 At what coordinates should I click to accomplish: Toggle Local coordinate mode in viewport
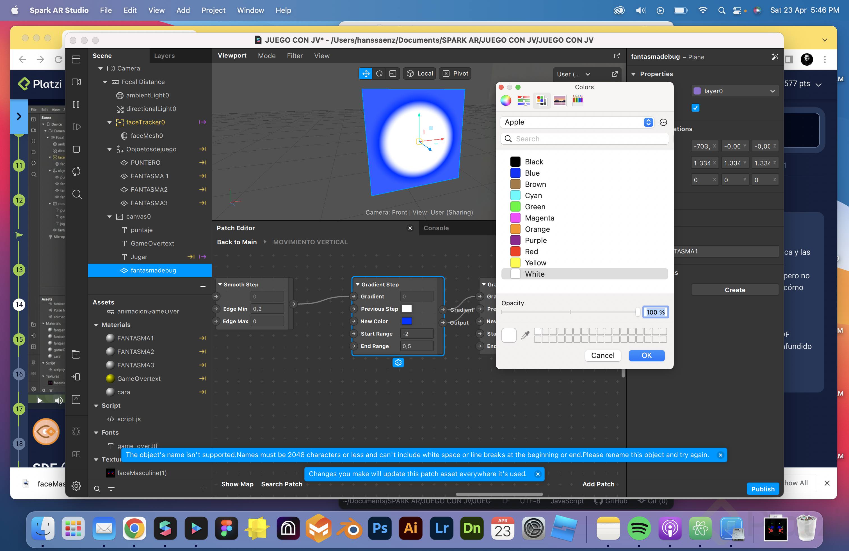click(419, 74)
